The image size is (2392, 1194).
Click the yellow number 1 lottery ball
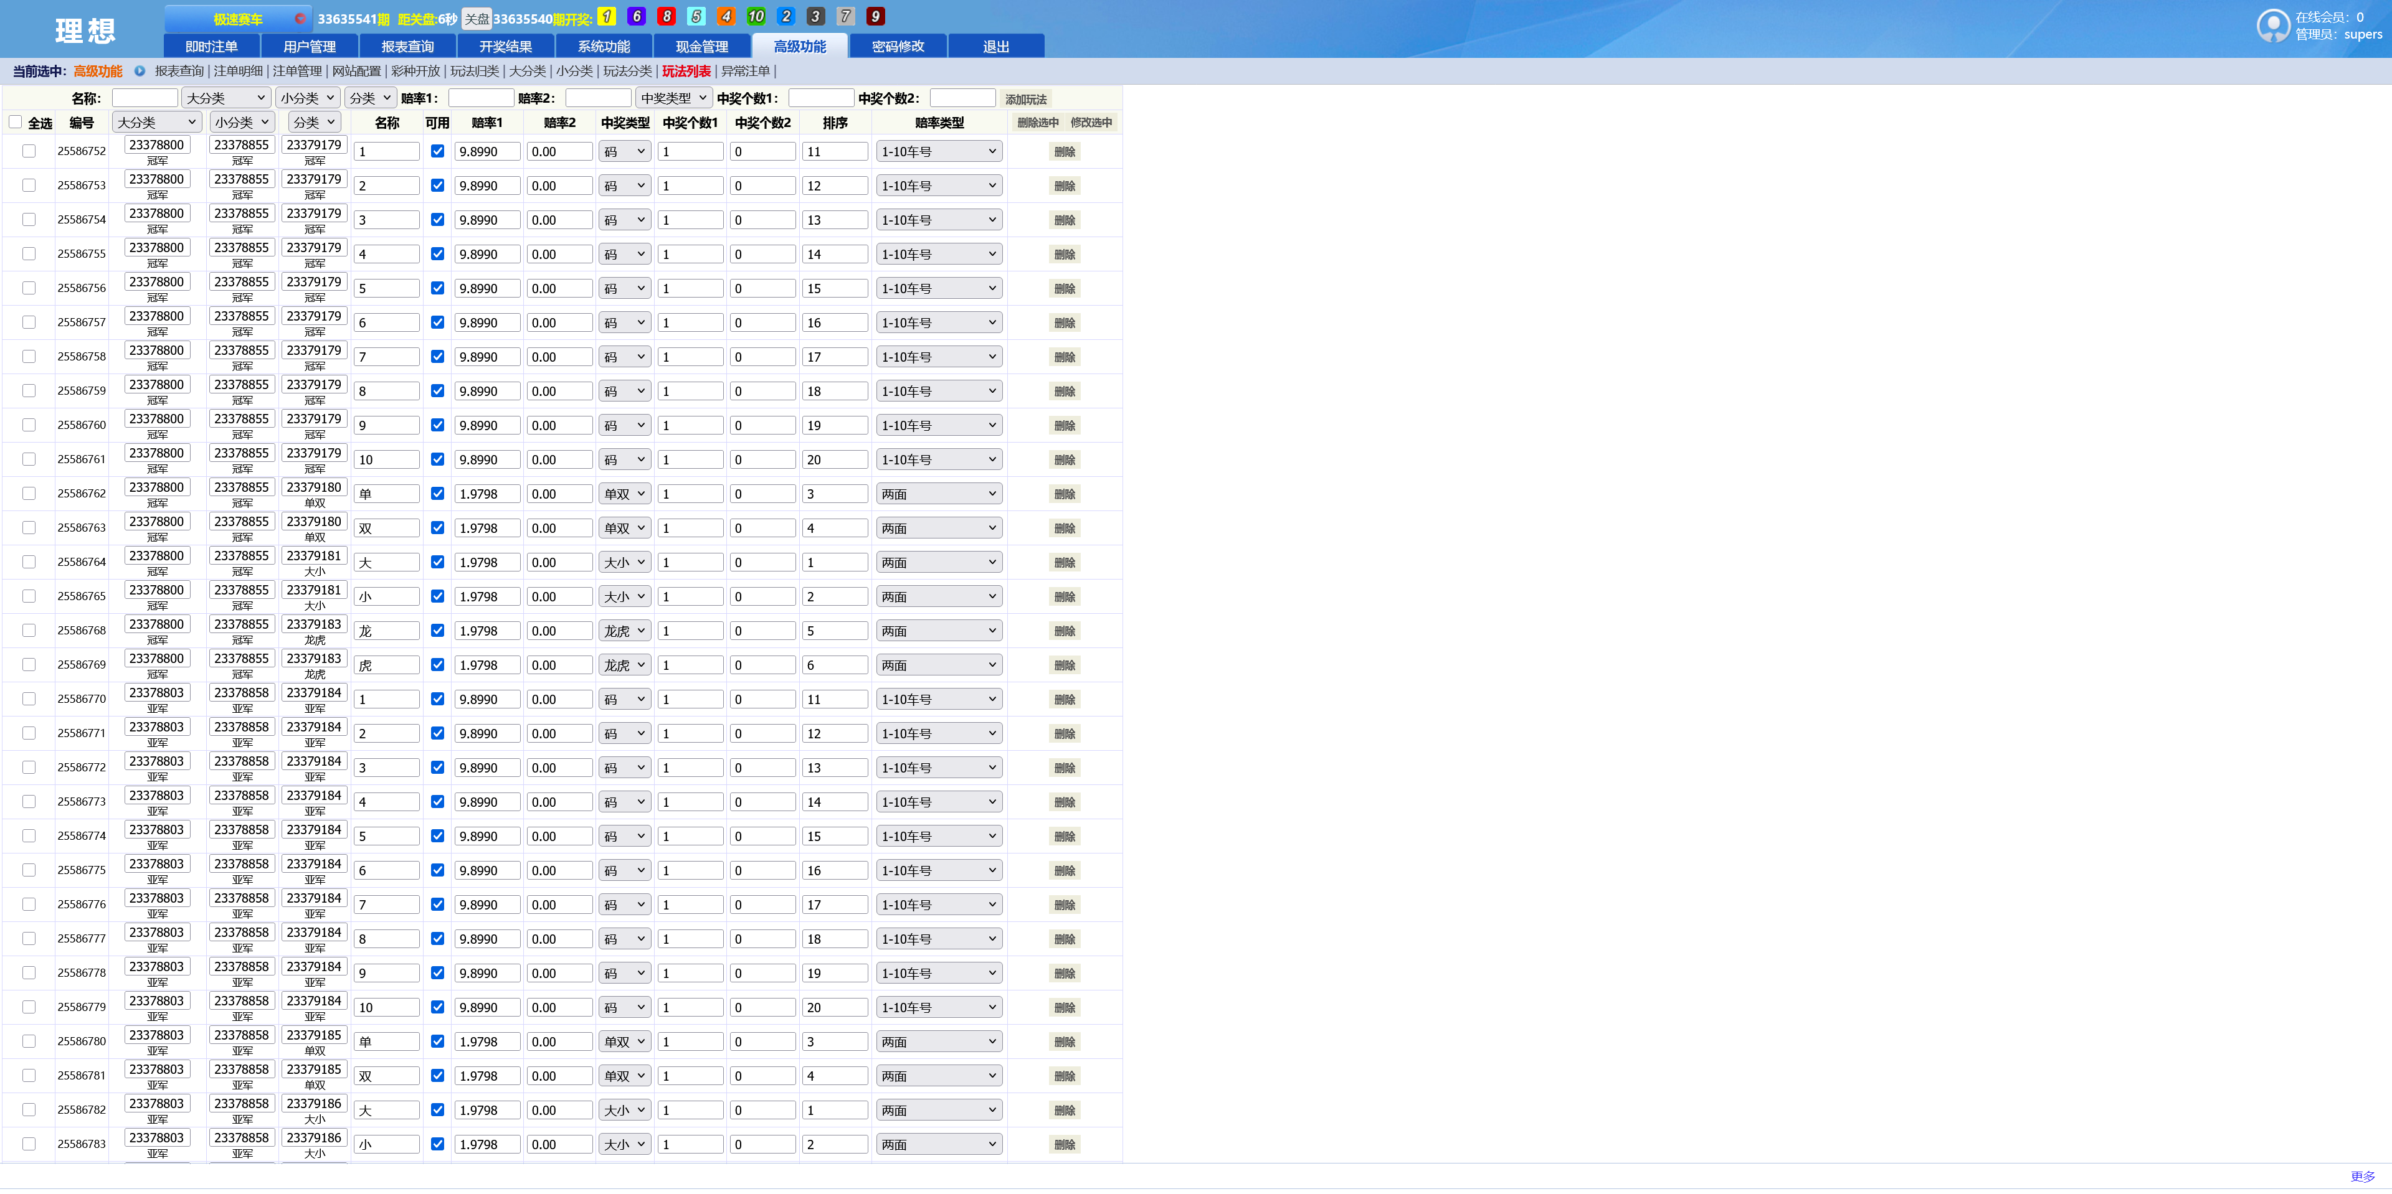pyautogui.click(x=606, y=17)
